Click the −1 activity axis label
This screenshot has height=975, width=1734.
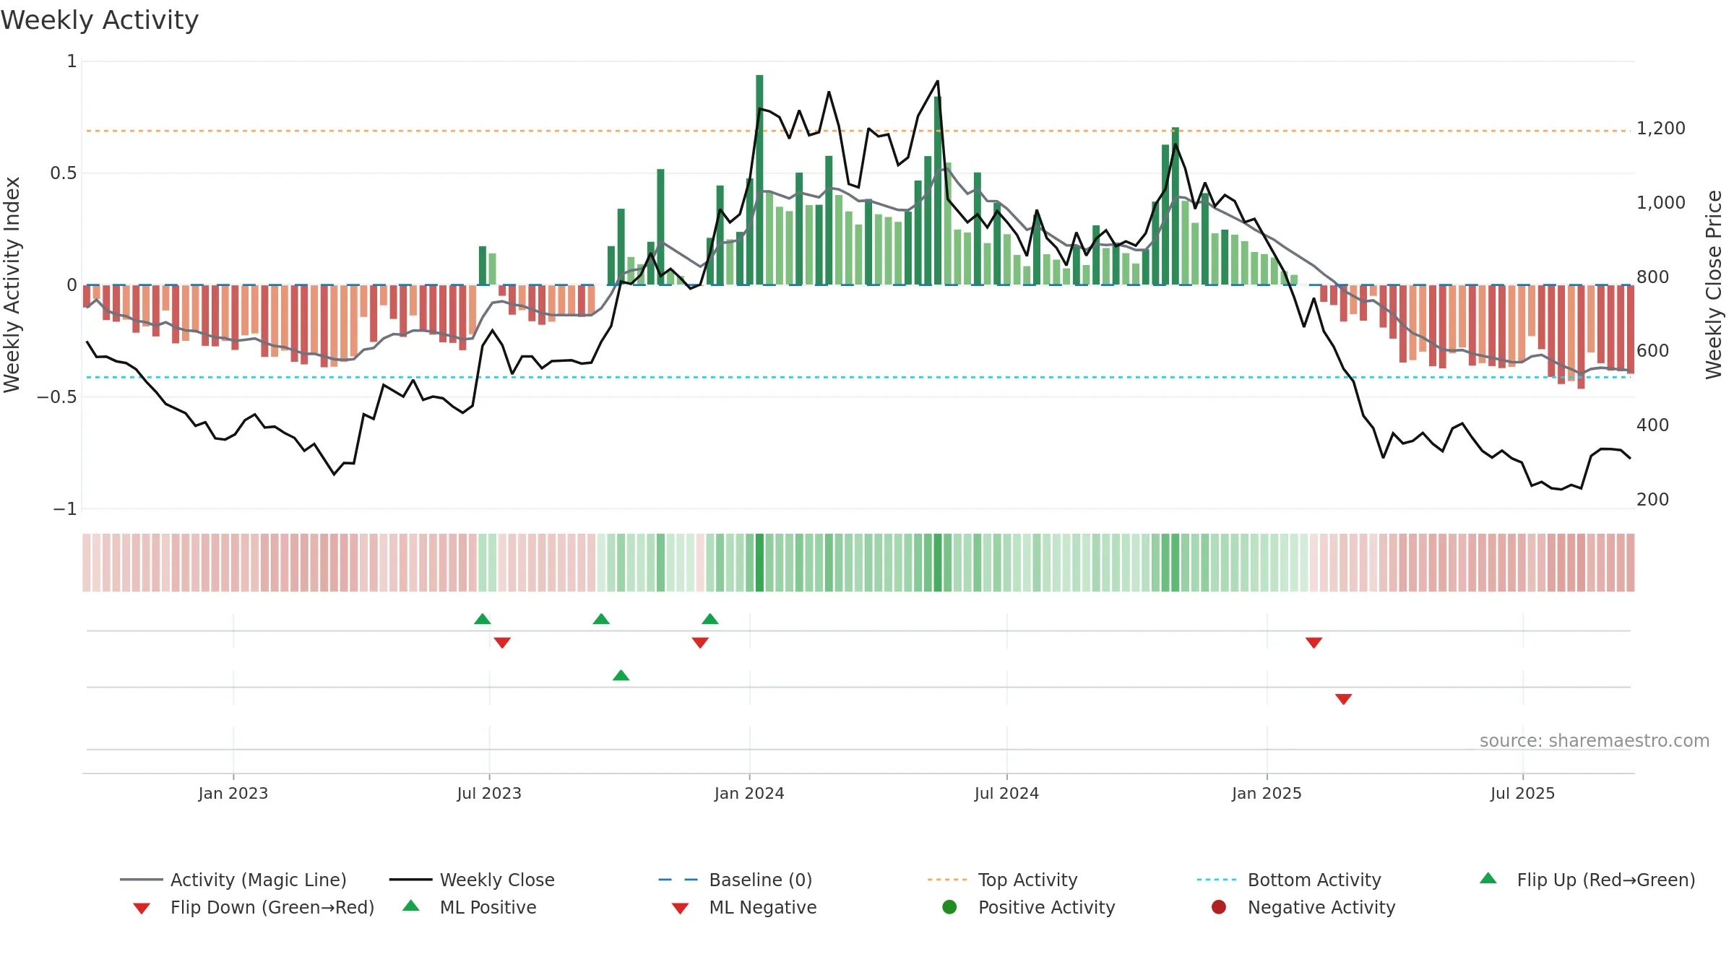(x=65, y=509)
